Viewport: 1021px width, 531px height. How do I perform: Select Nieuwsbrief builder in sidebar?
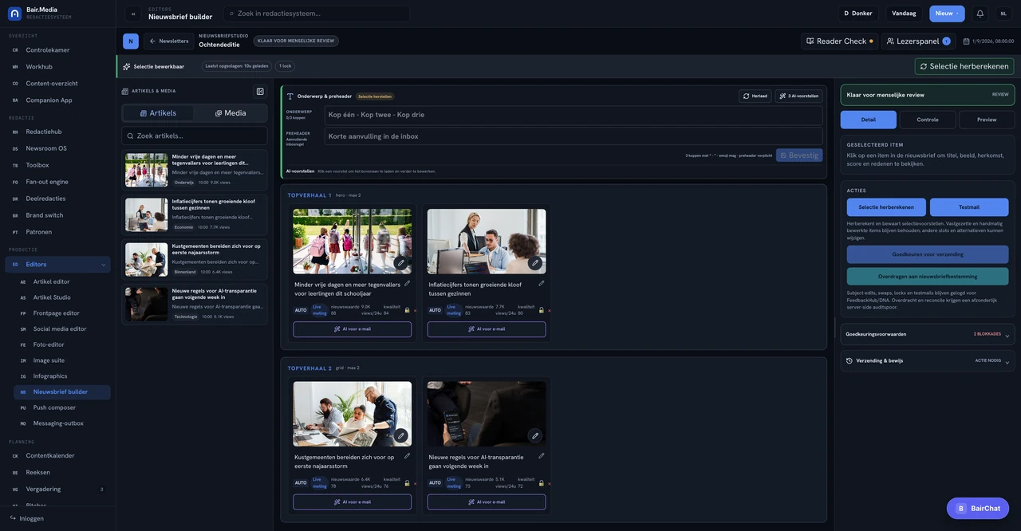[62, 391]
